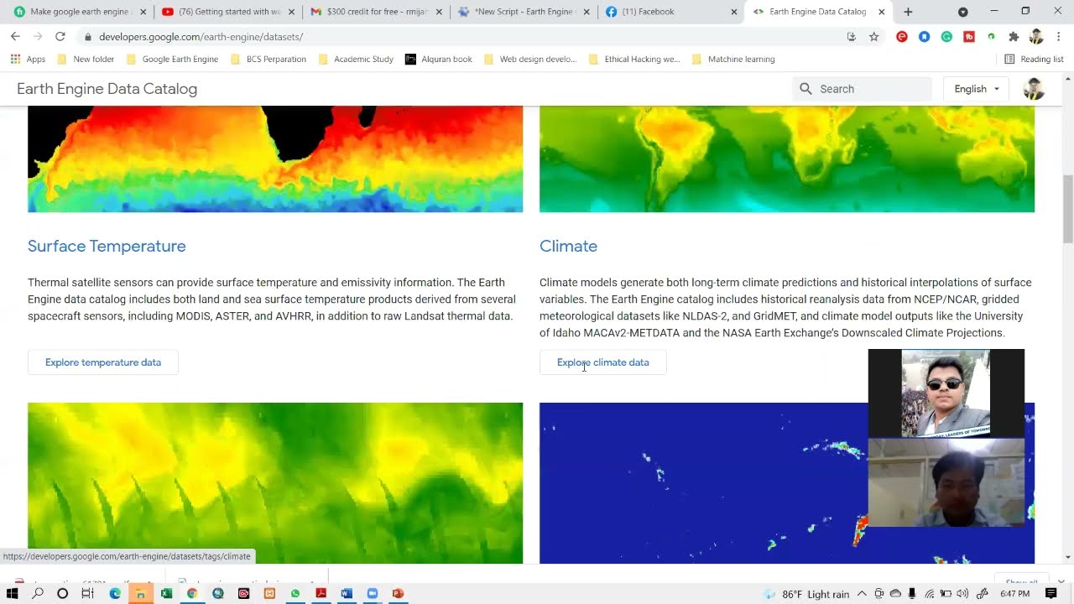
Task: Go back using the browser back arrow
Action: [15, 37]
